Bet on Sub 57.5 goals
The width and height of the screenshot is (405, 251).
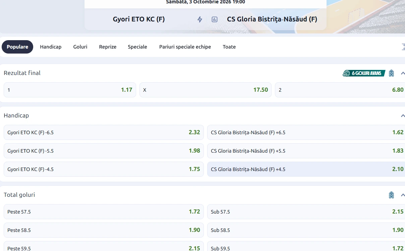click(x=306, y=212)
